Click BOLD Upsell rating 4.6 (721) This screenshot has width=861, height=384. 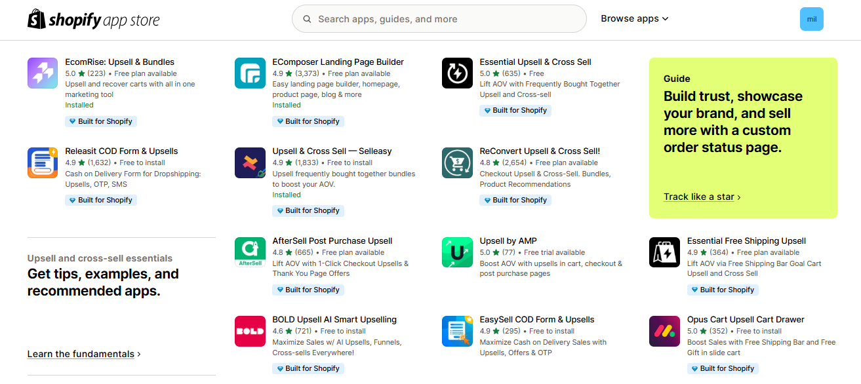coord(292,331)
